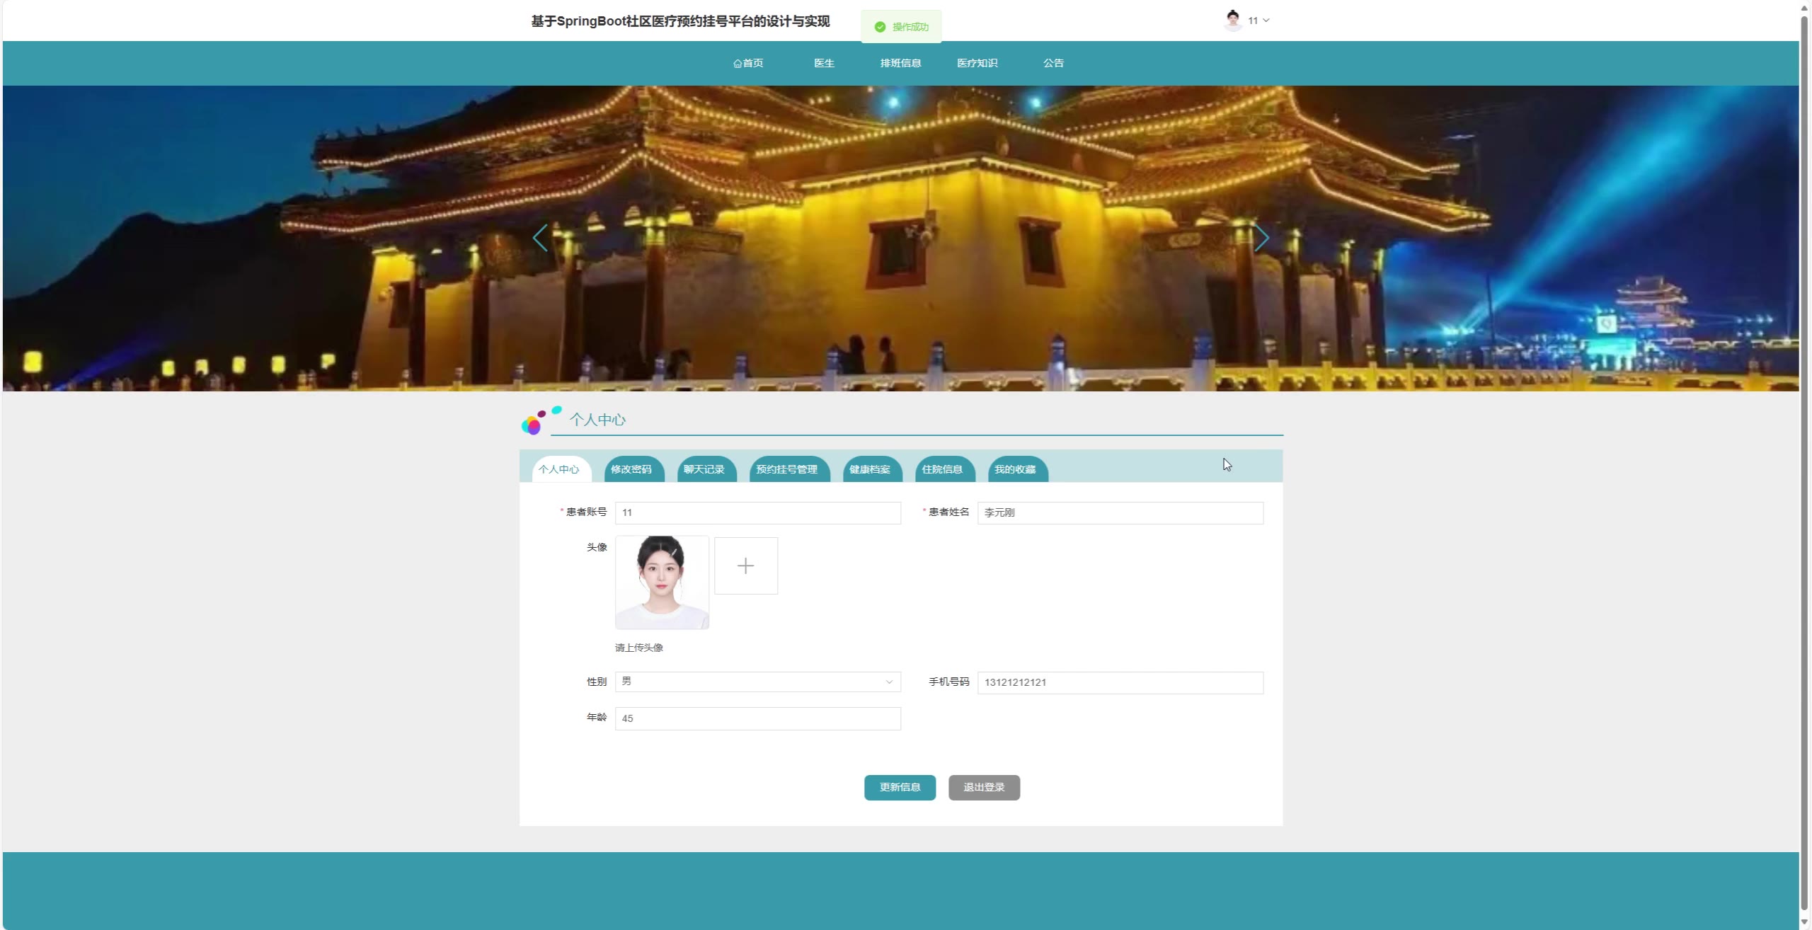The width and height of the screenshot is (1812, 930).
Task: Click the green success checkmark icon
Action: pos(880,27)
